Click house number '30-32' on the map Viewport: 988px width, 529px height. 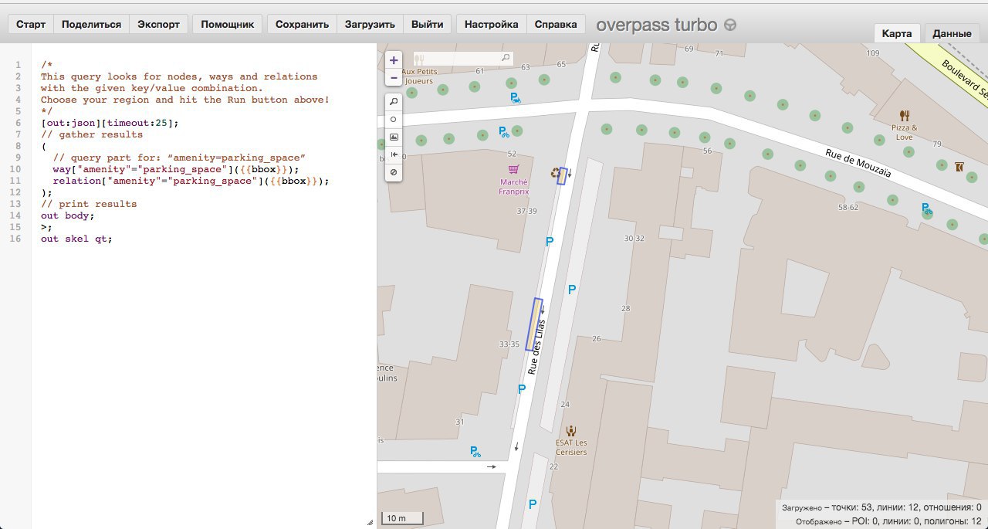(x=634, y=238)
